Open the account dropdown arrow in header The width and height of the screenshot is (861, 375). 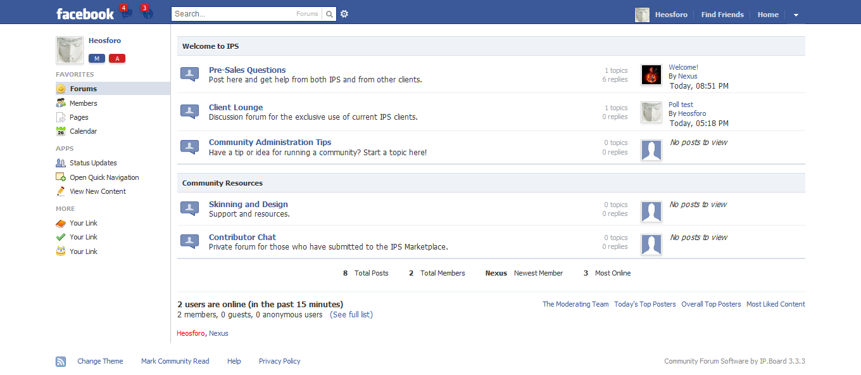[x=796, y=15]
